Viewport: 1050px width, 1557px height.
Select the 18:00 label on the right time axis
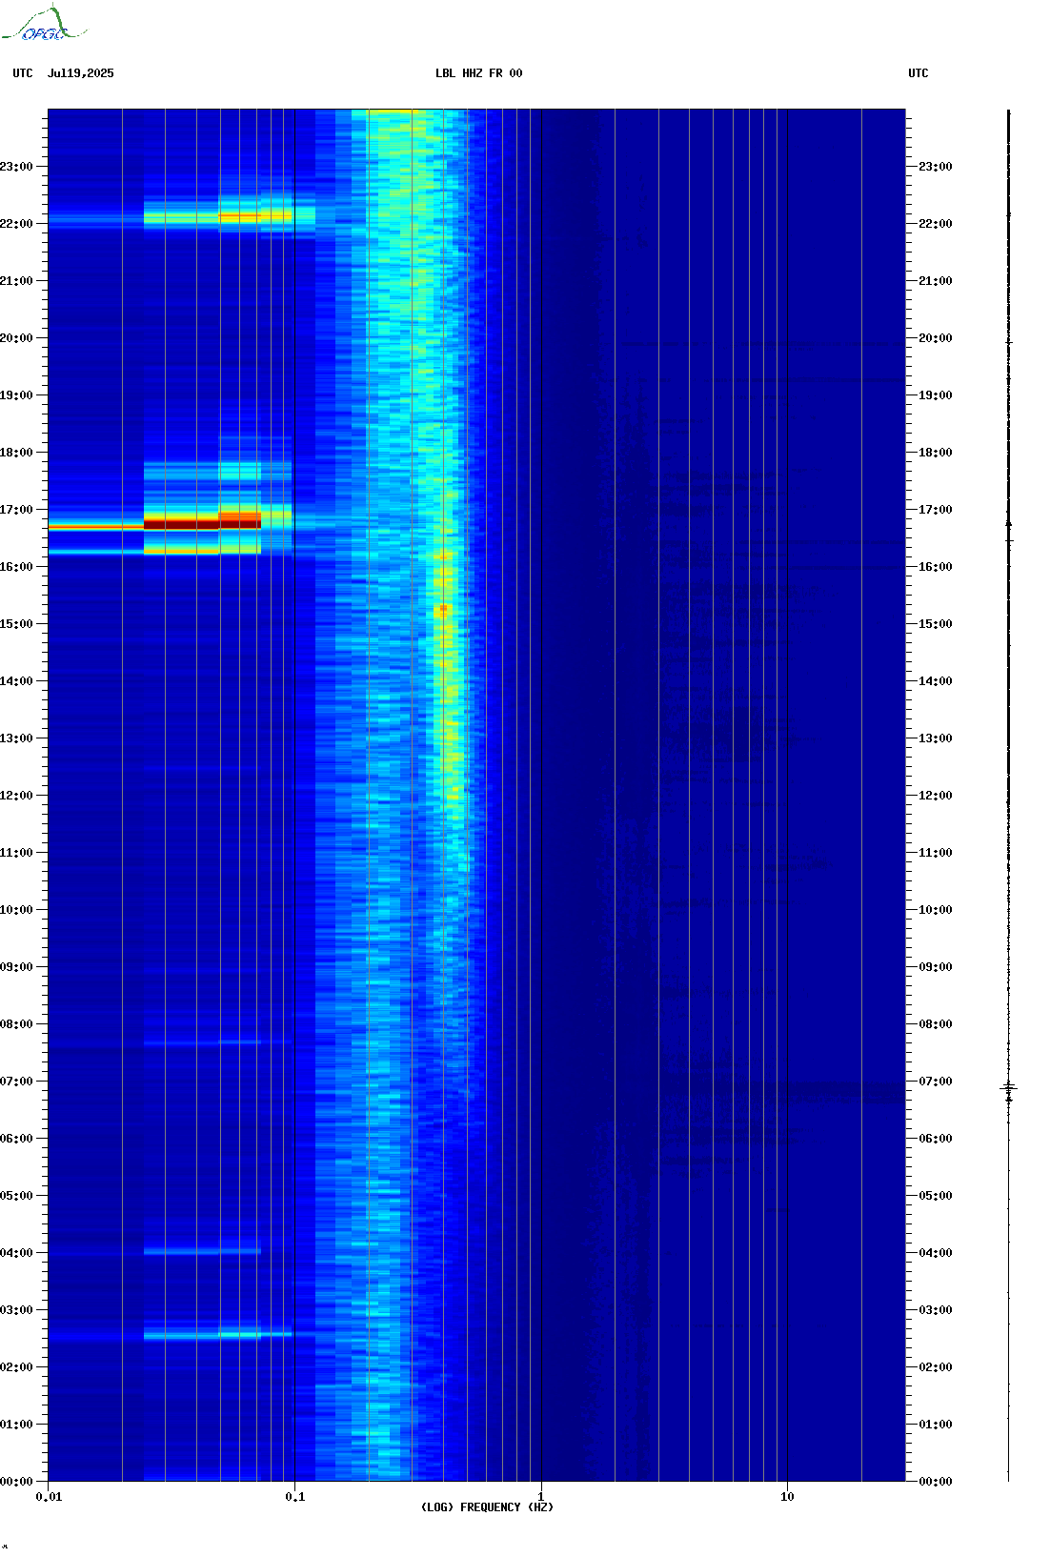pos(936,453)
